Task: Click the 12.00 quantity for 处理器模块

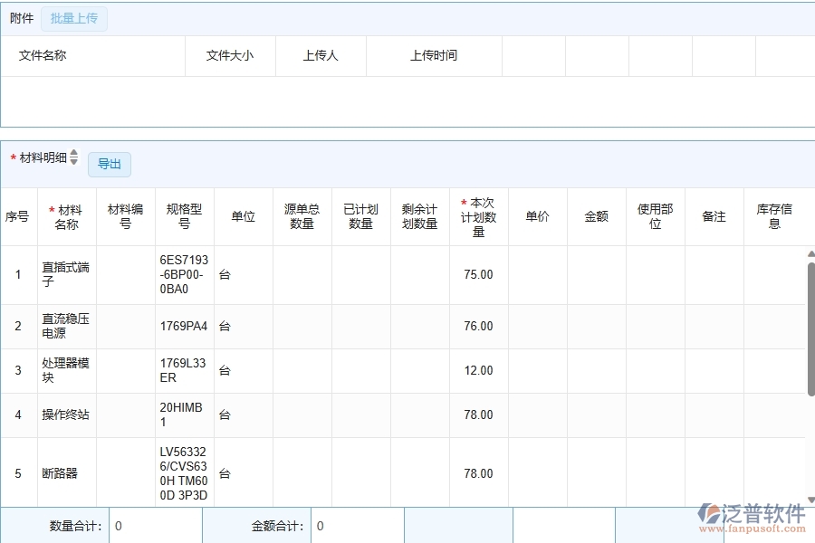Action: (x=478, y=370)
